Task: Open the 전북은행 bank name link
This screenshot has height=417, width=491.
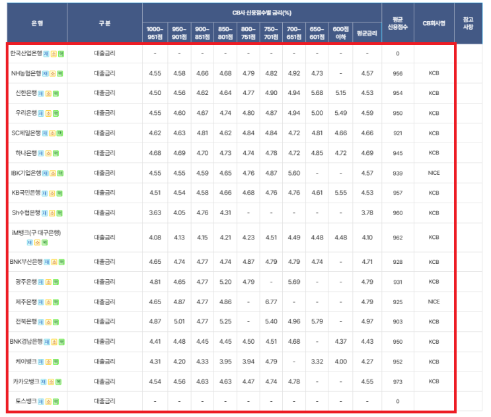Action: click(26, 322)
